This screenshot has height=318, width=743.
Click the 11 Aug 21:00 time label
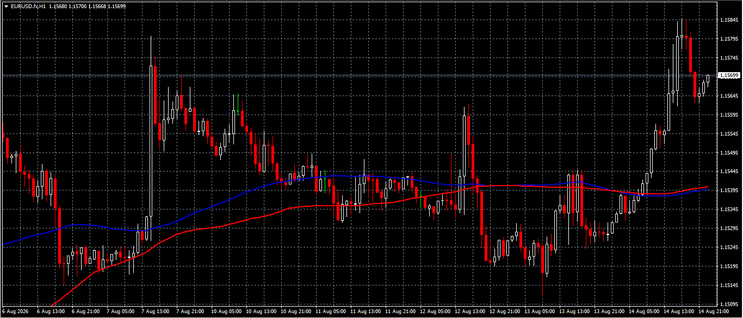pyautogui.click(x=400, y=312)
